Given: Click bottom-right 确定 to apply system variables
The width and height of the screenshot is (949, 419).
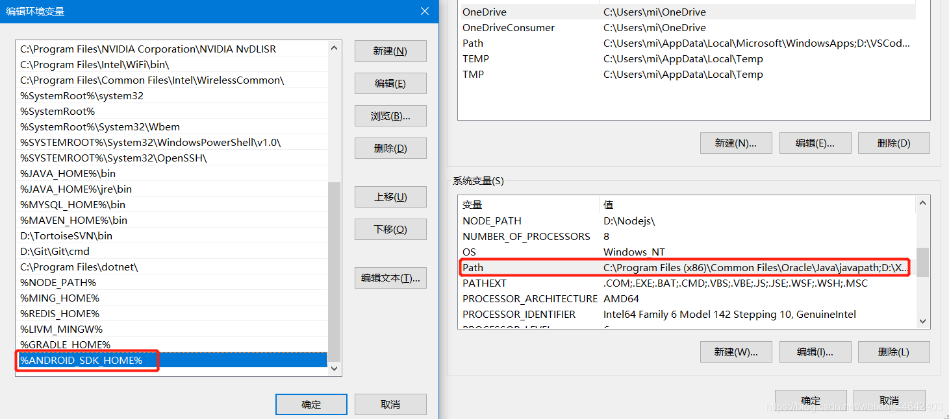Looking at the screenshot, I should [811, 400].
